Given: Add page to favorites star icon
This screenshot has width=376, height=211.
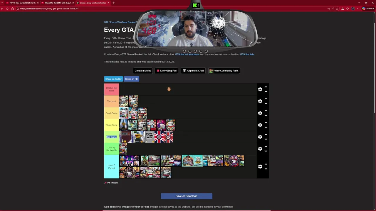Looking at the screenshot, I should point(337,8).
